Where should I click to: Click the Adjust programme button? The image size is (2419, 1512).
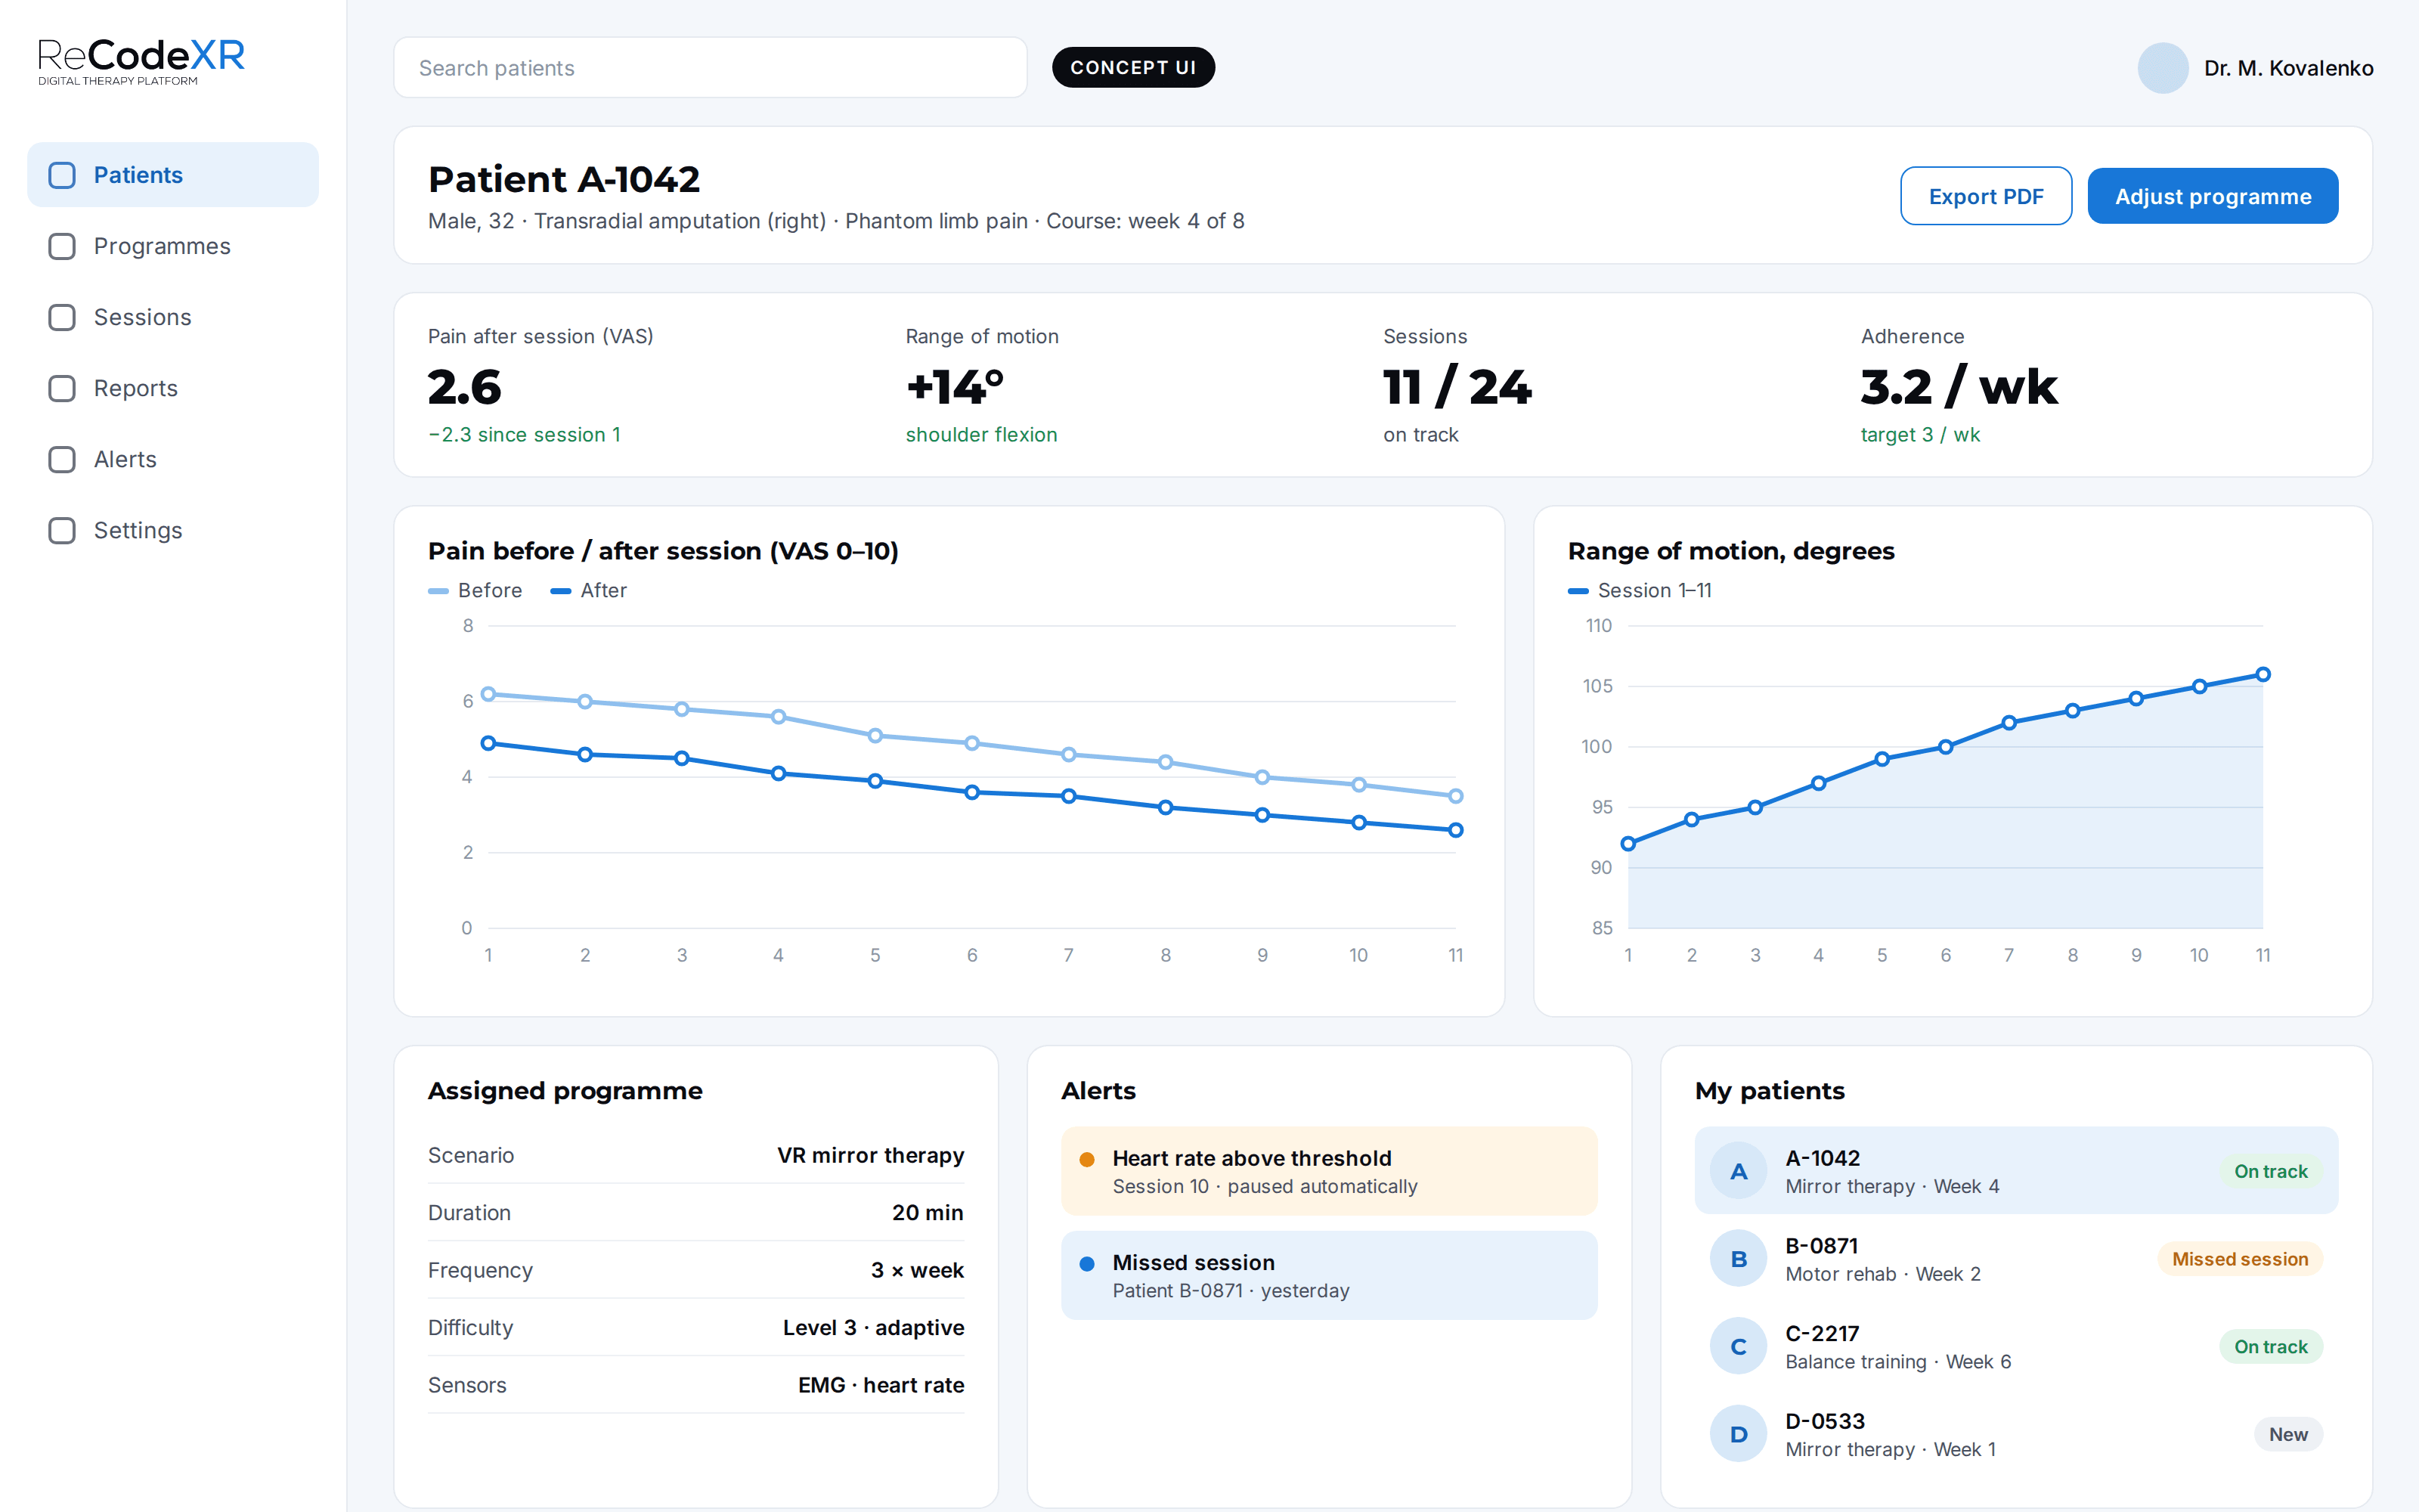pos(2213,196)
